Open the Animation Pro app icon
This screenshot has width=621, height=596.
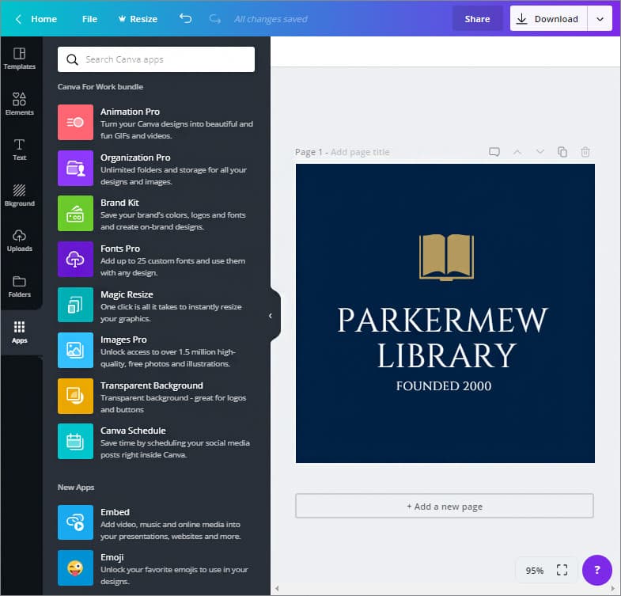click(x=75, y=122)
